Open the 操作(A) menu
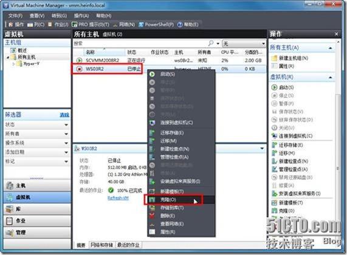This screenshot has height=255, width=347. 81,16
